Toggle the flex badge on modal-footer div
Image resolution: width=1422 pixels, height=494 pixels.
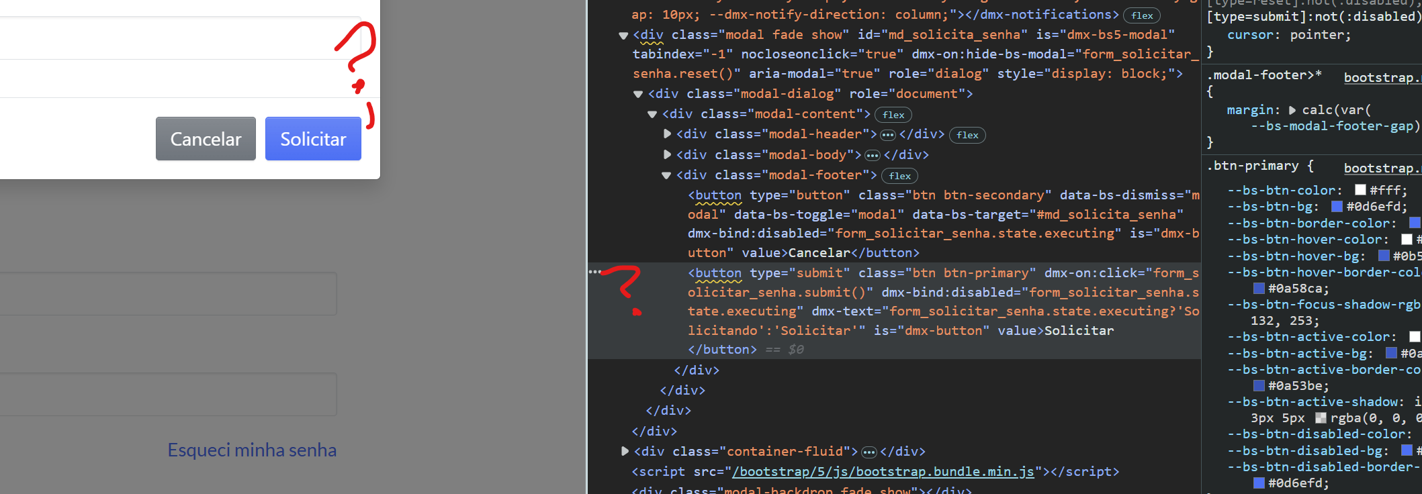[x=899, y=176]
